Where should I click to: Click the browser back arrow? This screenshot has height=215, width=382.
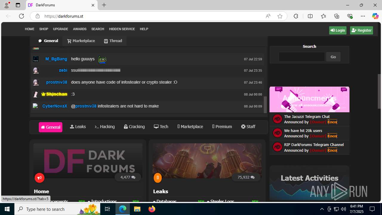tap(8, 16)
